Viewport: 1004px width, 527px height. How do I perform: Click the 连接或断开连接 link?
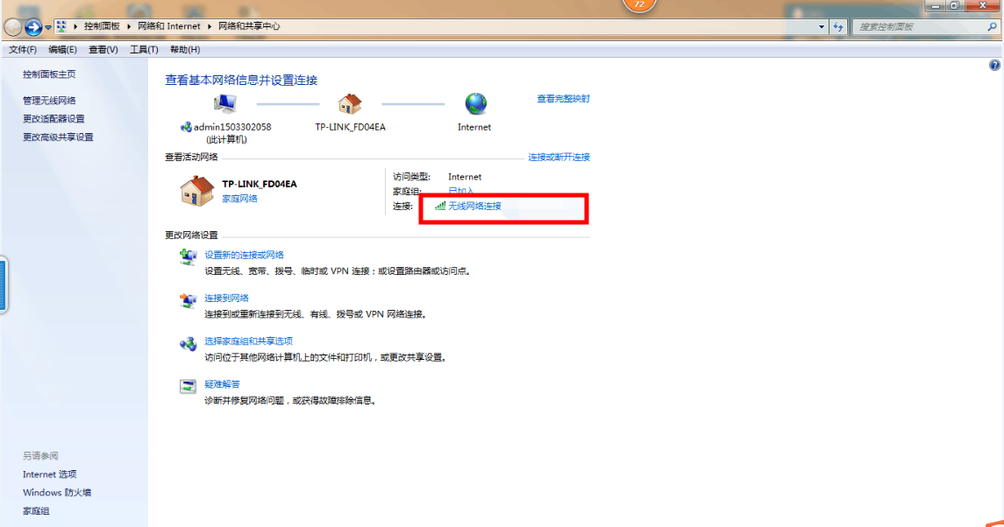tap(559, 157)
